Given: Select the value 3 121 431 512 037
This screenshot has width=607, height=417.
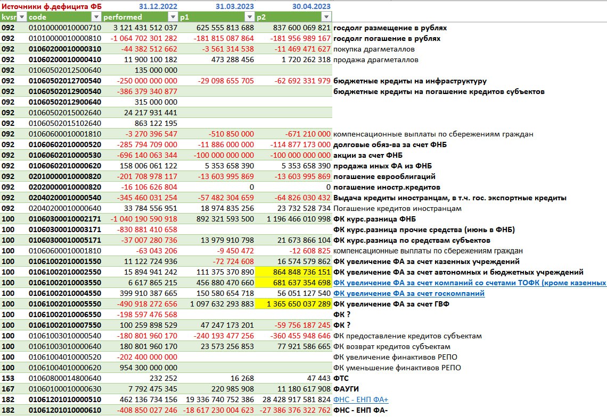Looking at the screenshot, I should (145, 28).
